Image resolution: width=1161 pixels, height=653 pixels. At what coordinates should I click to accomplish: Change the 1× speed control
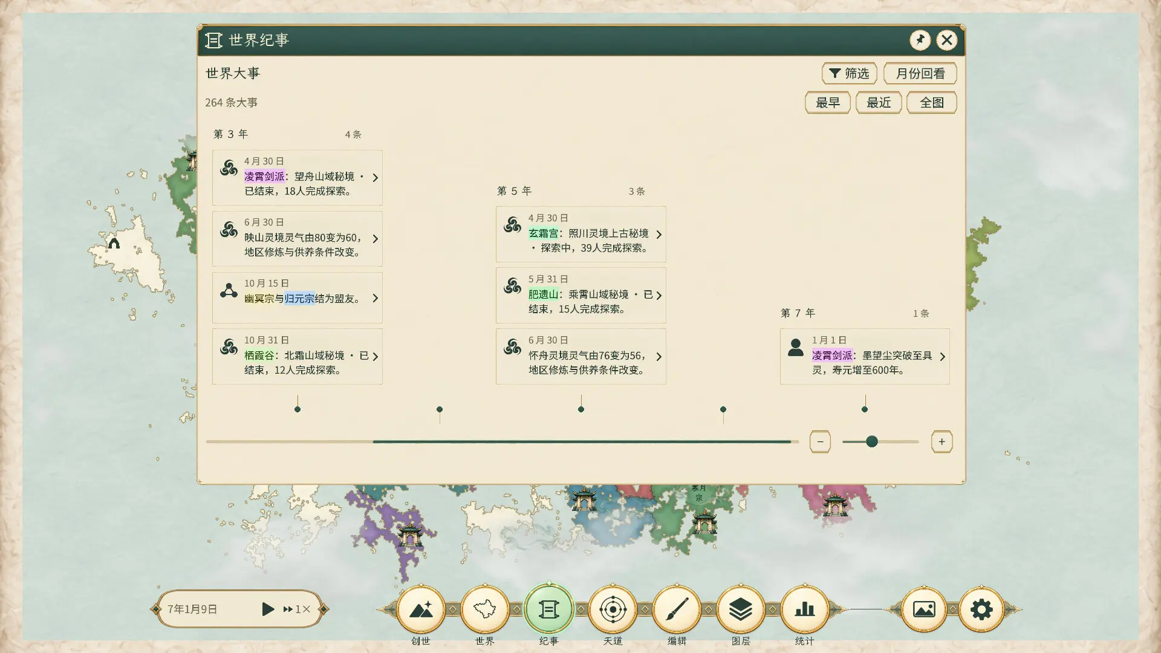[x=296, y=609]
